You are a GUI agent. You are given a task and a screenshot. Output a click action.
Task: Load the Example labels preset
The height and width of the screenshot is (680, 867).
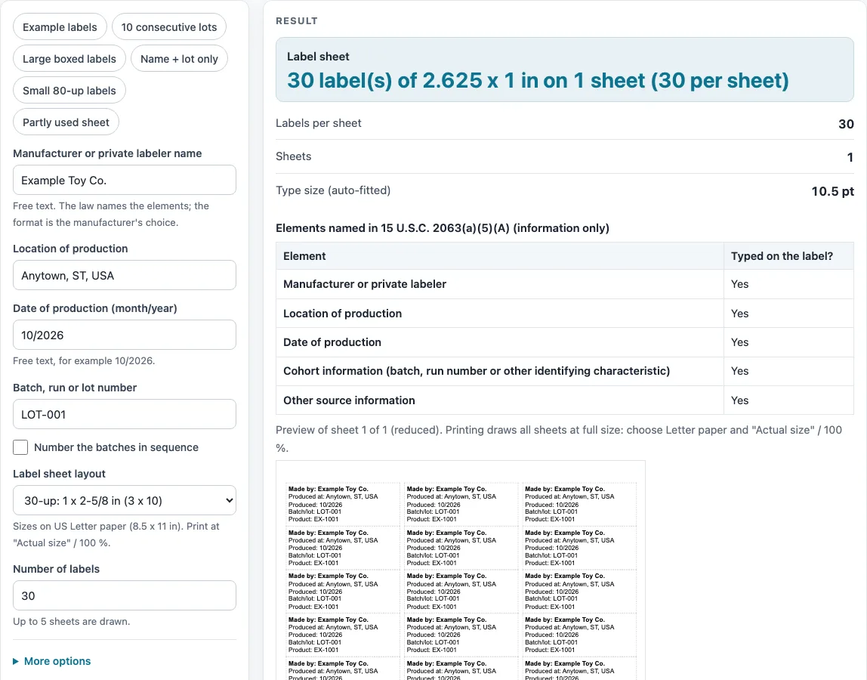pos(60,27)
